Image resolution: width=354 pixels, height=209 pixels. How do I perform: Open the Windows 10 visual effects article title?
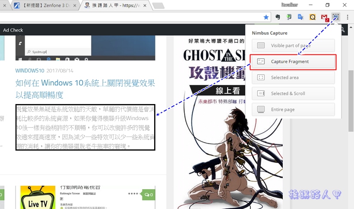[x=85, y=89]
